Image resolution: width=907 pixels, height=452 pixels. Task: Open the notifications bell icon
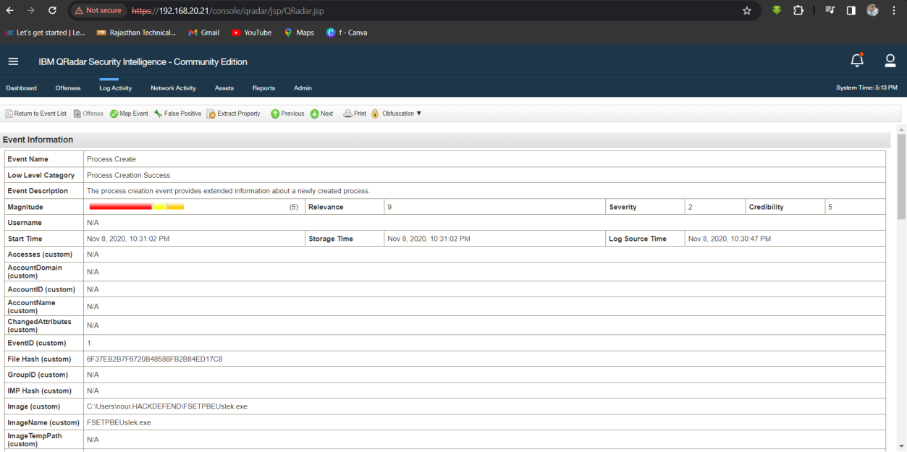pyautogui.click(x=857, y=61)
